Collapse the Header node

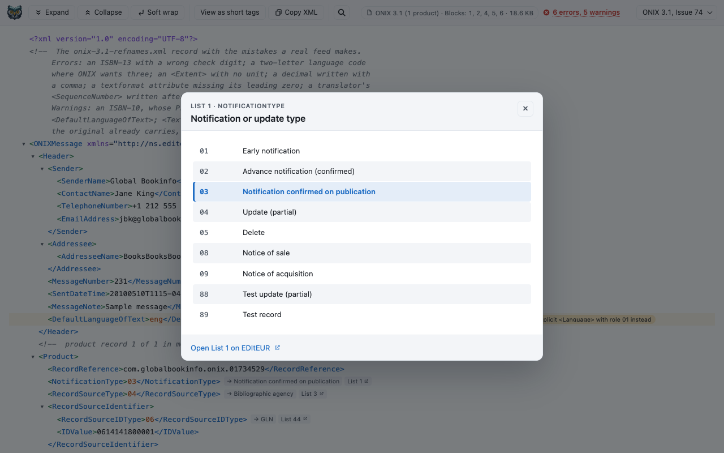pyautogui.click(x=33, y=156)
